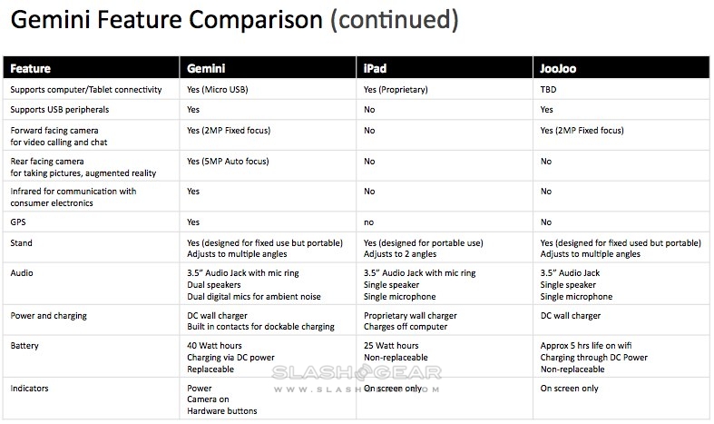Select the "Yes (Proprietary)" iPad cell

point(396,89)
